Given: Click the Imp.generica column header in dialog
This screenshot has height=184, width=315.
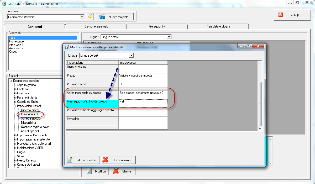Looking at the screenshot, I should 143,63.
